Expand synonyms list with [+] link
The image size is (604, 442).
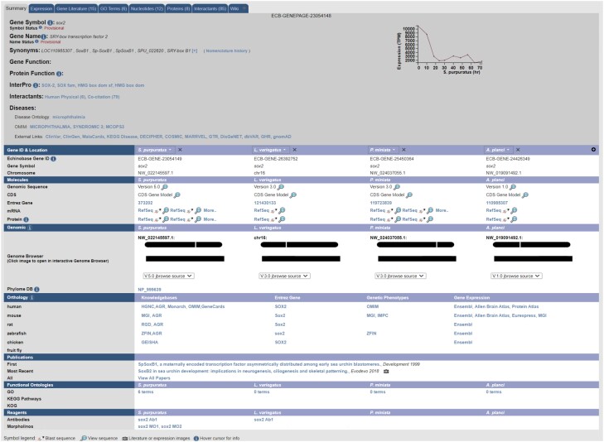(x=194, y=50)
